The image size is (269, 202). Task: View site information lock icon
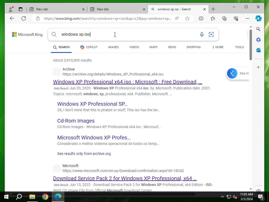coord(38,18)
